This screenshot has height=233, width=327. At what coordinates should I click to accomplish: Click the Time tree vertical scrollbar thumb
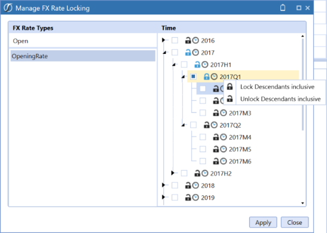tap(302, 84)
